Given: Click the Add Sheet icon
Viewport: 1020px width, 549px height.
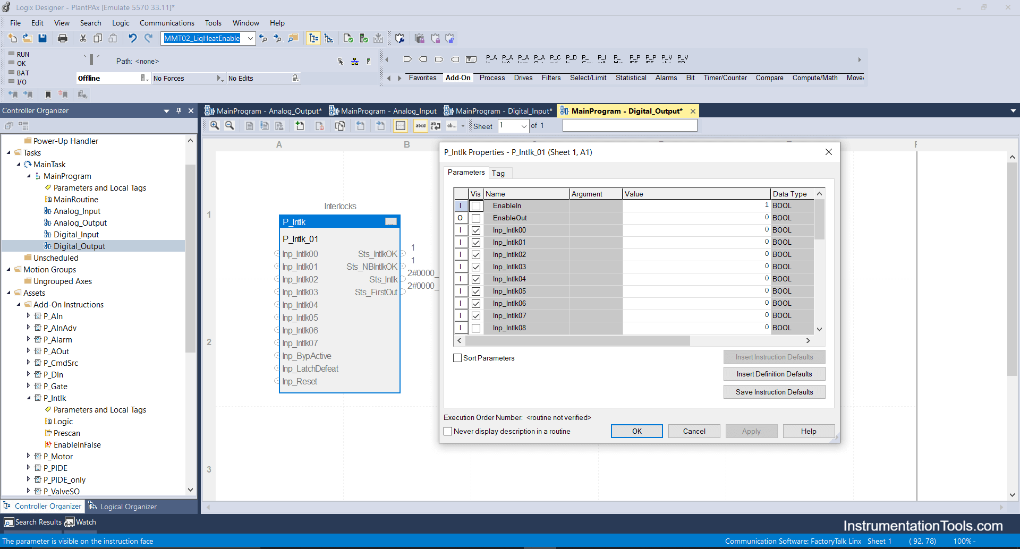Looking at the screenshot, I should point(300,126).
